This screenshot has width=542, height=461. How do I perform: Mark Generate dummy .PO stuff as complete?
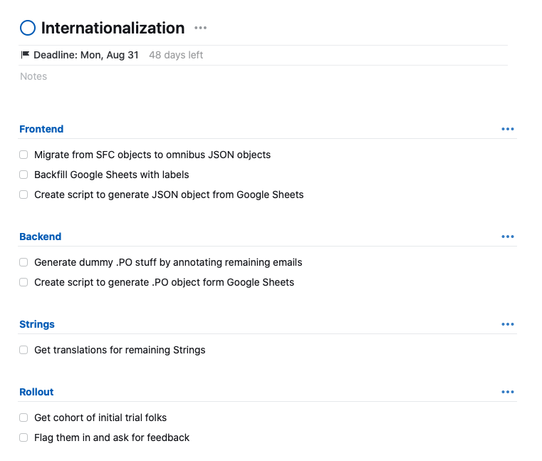(x=24, y=262)
